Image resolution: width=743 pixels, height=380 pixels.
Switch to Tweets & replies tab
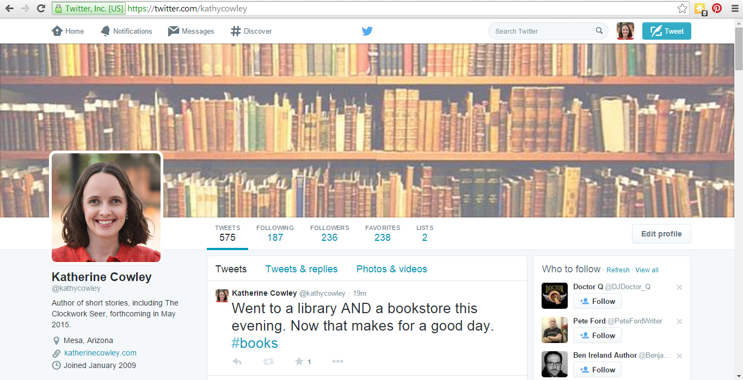tap(302, 269)
